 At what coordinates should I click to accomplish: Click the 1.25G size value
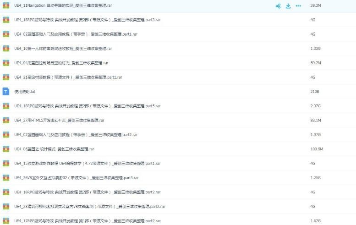[x=316, y=177]
